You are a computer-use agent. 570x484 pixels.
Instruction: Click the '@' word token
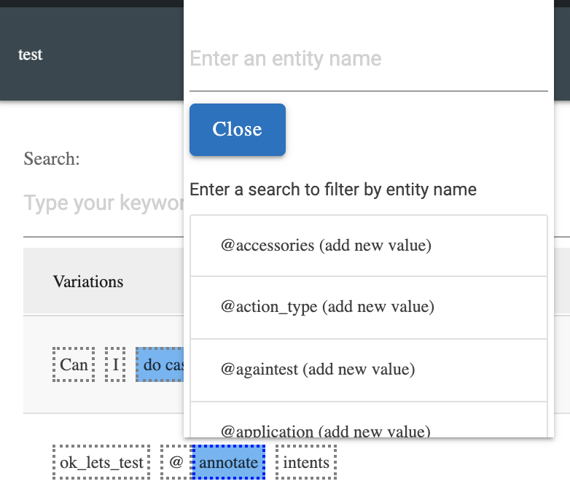point(175,462)
